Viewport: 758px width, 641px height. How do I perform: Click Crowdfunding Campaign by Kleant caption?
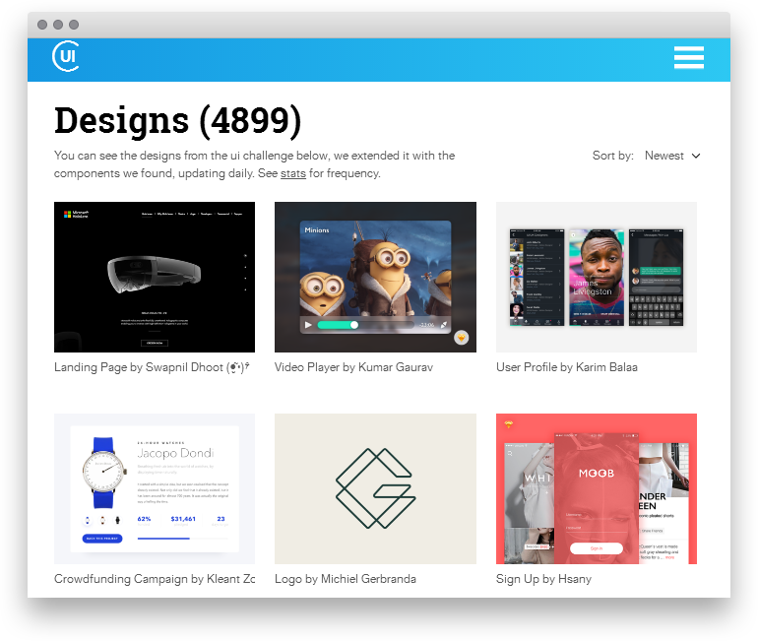tap(155, 579)
